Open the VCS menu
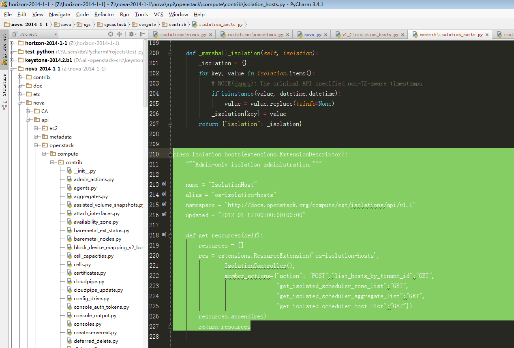This screenshot has height=348, width=514. (x=158, y=14)
